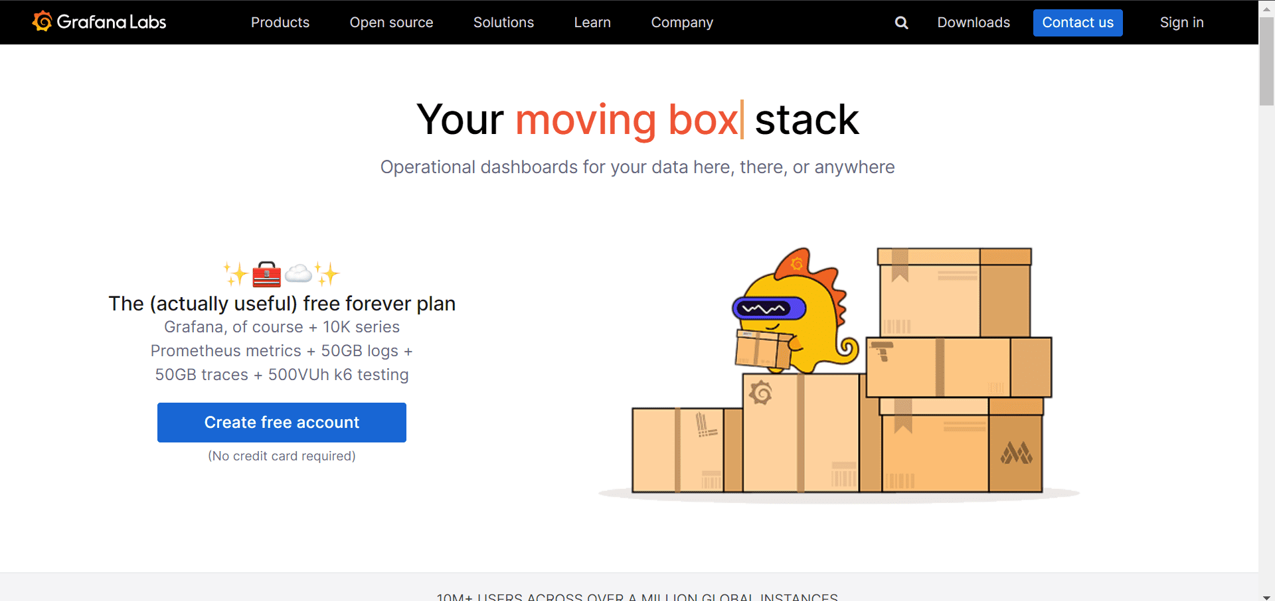The width and height of the screenshot is (1275, 601).
Task: Open the Solutions dropdown
Action: click(503, 22)
